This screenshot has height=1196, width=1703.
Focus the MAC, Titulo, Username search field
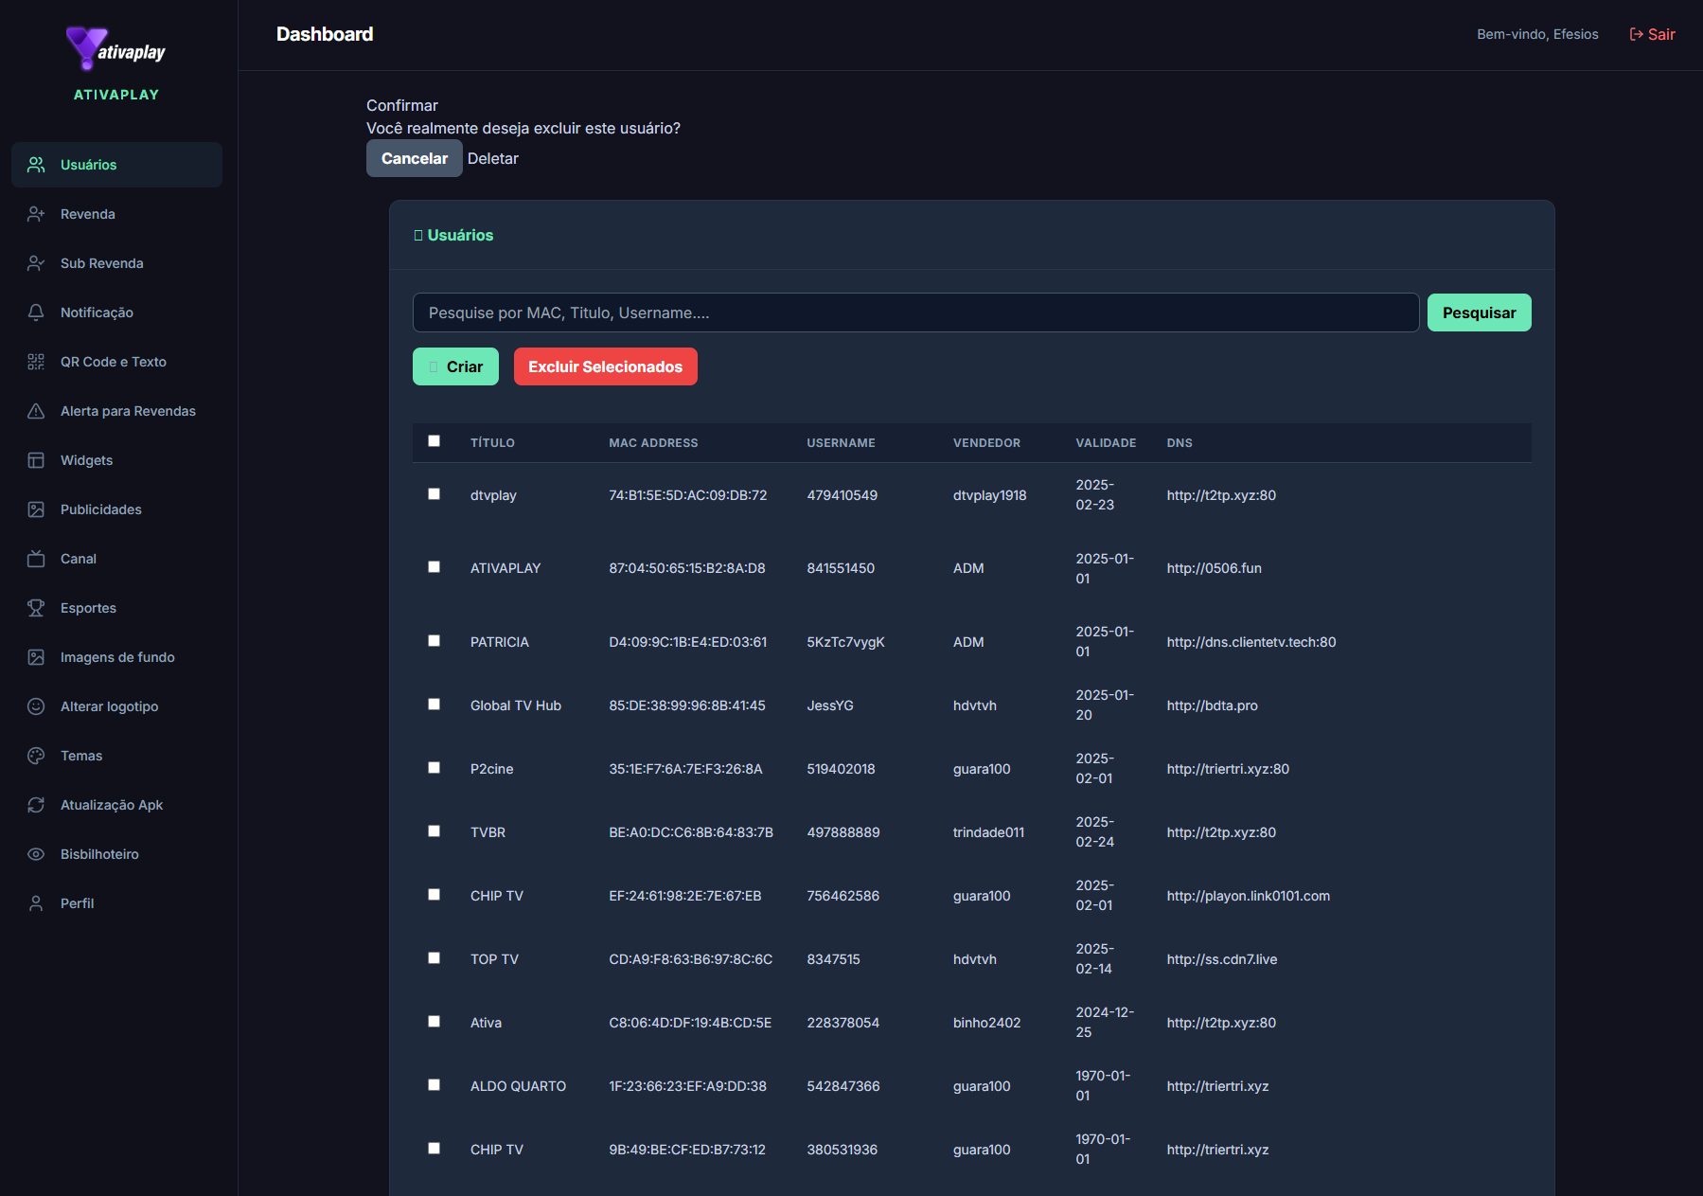915,312
